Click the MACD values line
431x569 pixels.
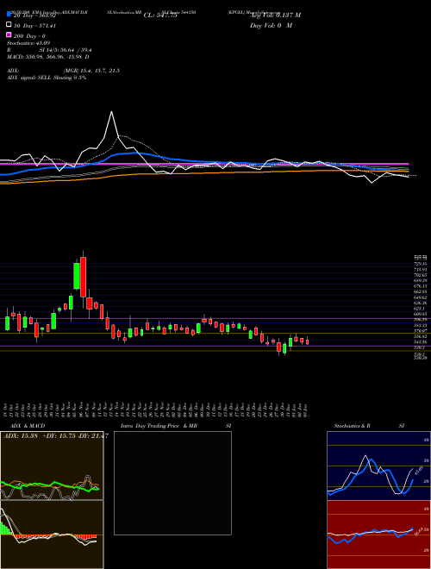(48, 57)
